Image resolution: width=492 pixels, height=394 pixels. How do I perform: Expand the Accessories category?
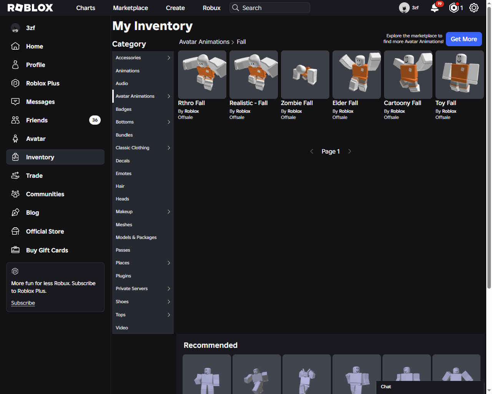(x=169, y=58)
